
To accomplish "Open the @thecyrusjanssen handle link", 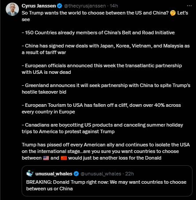I will coord(85,6).
